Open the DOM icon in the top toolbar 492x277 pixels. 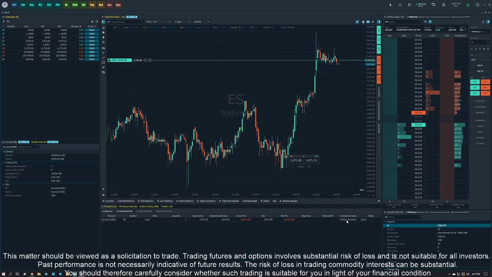[75, 5]
